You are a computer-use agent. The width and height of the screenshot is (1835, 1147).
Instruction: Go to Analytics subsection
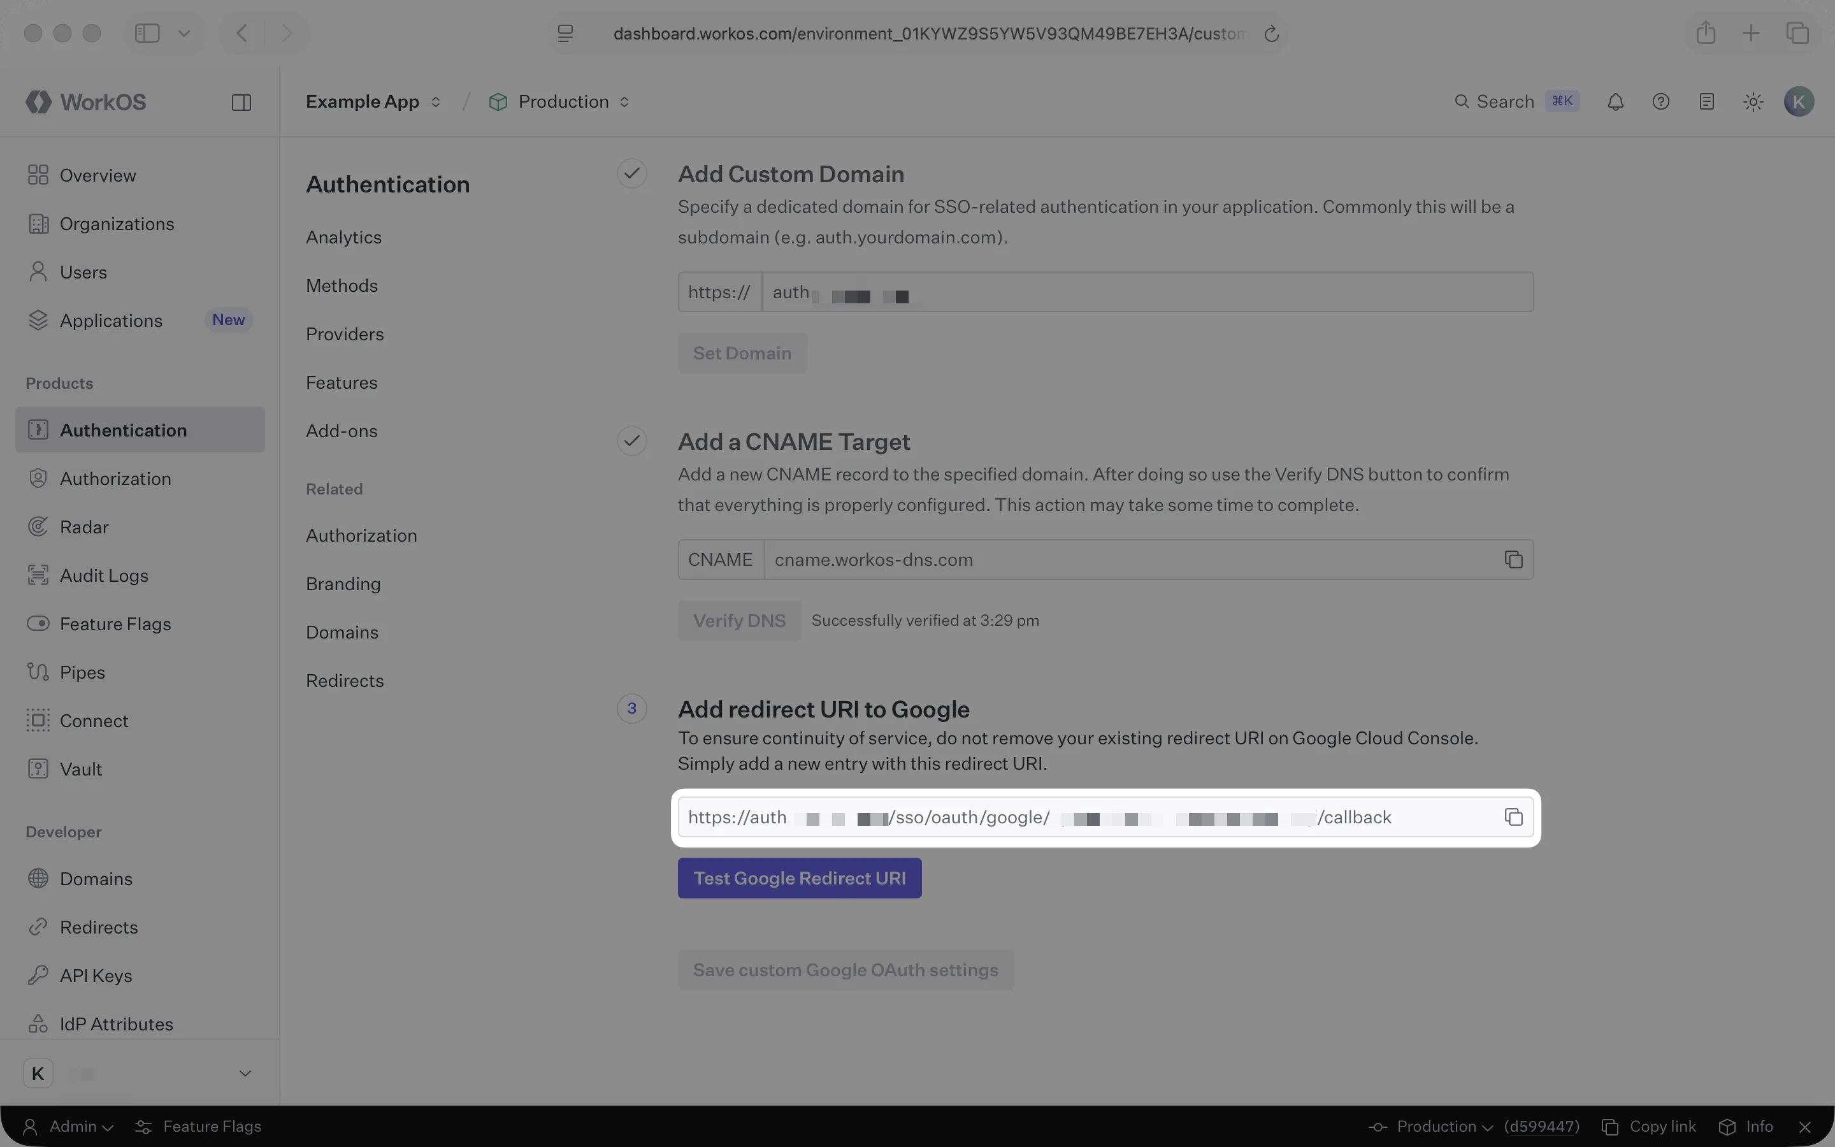[343, 236]
